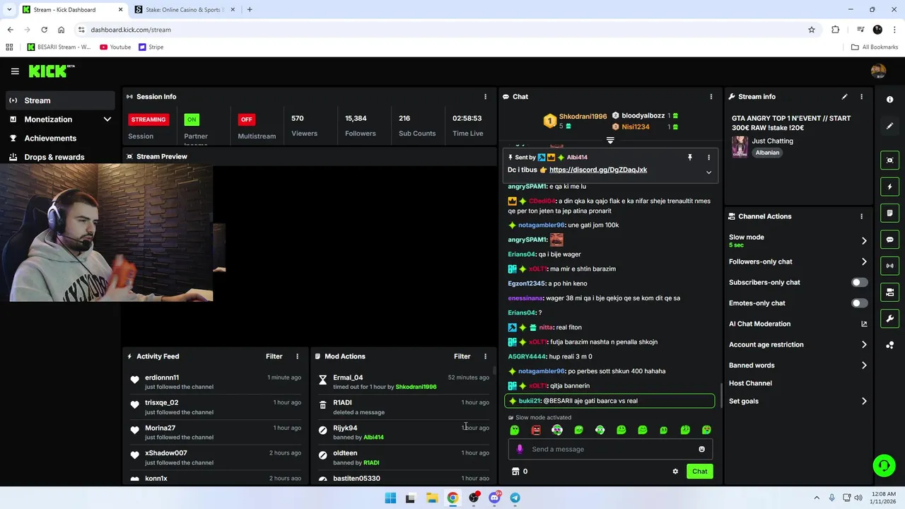905x509 pixels.
Task: Toggle the broadcast signal icon in right rail
Action: [x=889, y=266]
